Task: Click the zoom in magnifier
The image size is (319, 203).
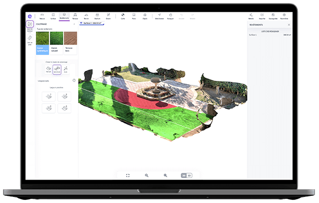Action: (166, 176)
